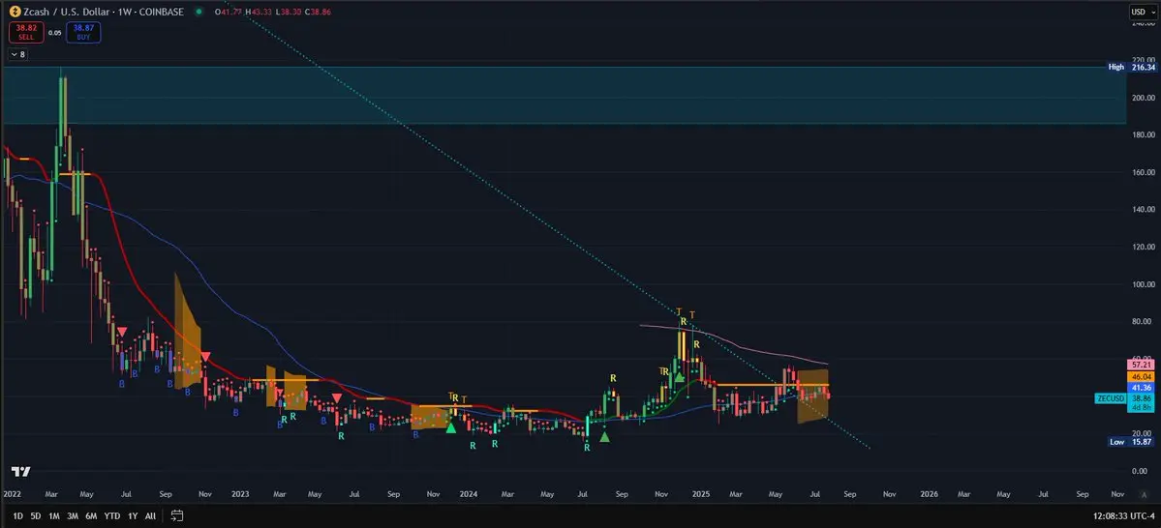Select the All date range
Image resolution: width=1161 pixels, height=528 pixels.
pyautogui.click(x=150, y=516)
